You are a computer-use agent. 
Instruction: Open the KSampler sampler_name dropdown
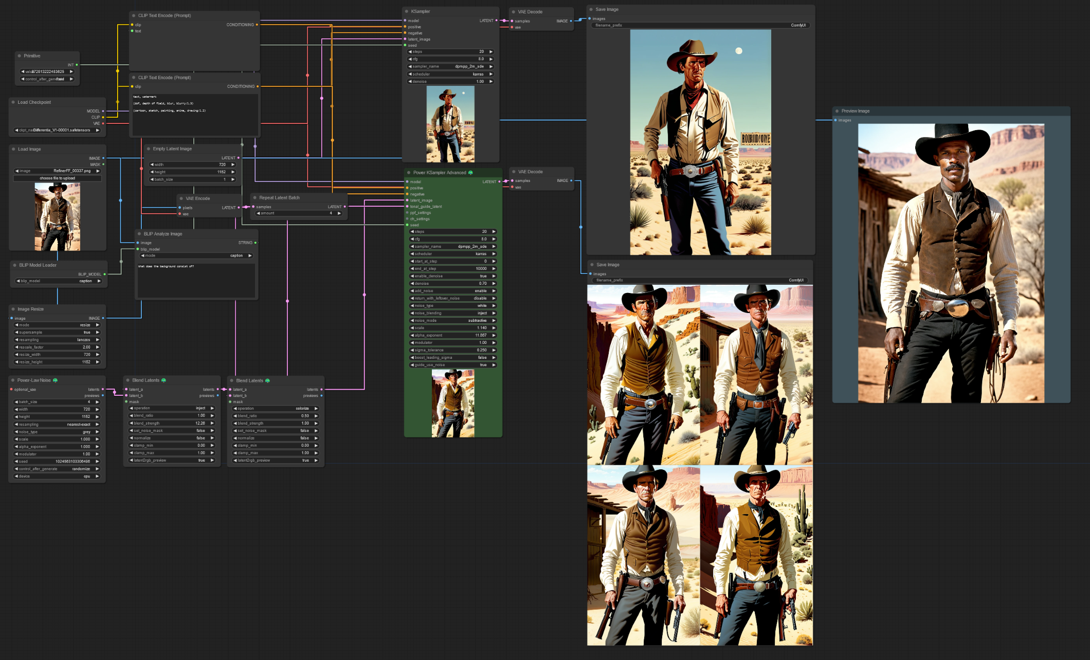tap(450, 67)
